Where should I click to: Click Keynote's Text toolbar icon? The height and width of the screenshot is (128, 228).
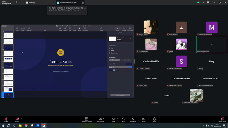(70, 29)
